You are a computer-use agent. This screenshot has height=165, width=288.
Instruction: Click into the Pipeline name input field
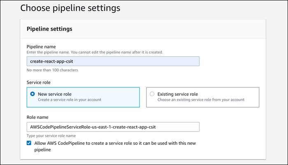pos(113,61)
